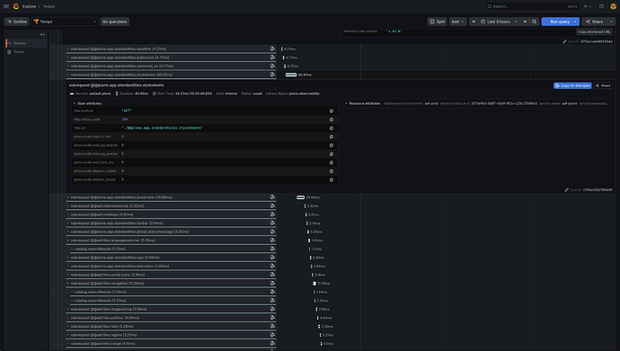Image resolution: width=620 pixels, height=351 pixels.
Task: Copy plone.zodb.load_pg_queries value
Action: coord(332,154)
